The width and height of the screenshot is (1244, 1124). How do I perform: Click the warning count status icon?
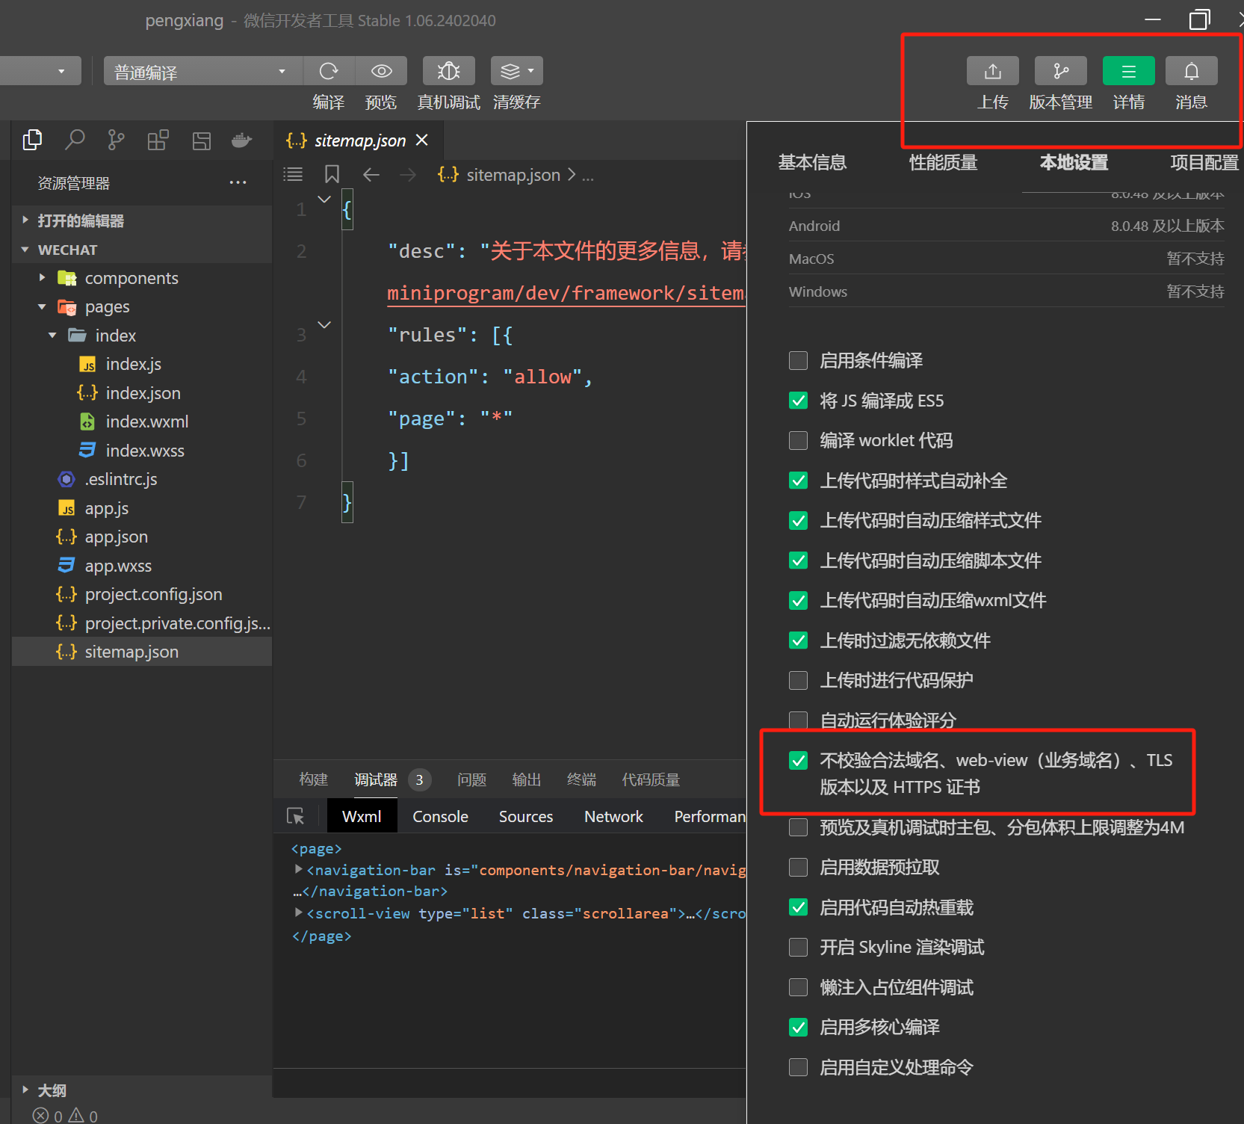pyautogui.click(x=76, y=1116)
